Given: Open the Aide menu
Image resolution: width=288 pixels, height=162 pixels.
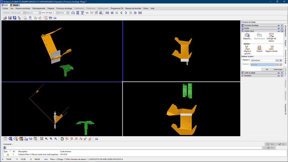Looking at the screenshot, I should tap(152, 8).
